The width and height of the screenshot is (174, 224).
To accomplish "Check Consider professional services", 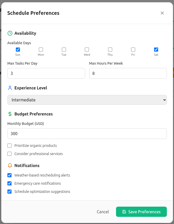I will [10, 154].
